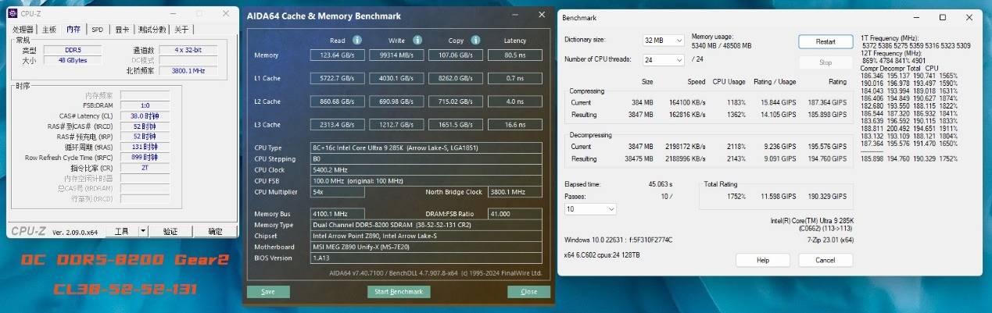Click the Save button in AIDA64
The height and width of the screenshot is (313, 992).
click(268, 292)
